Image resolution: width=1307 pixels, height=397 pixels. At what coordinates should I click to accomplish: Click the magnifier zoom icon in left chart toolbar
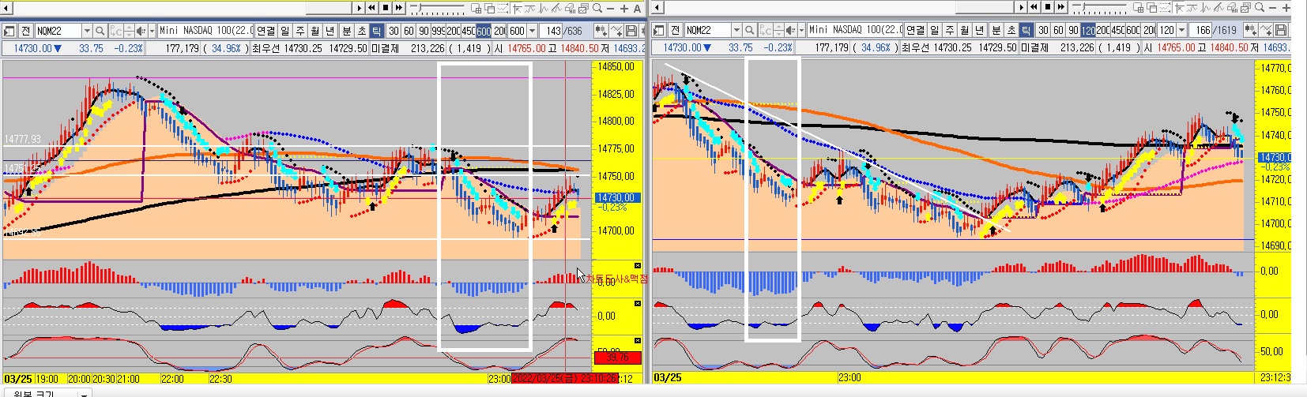(597, 8)
